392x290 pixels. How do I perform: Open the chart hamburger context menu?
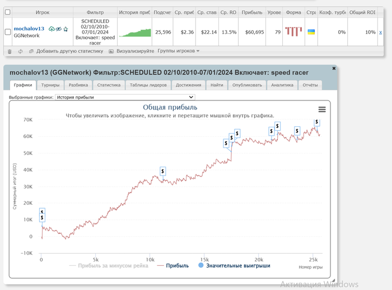pyautogui.click(x=322, y=109)
